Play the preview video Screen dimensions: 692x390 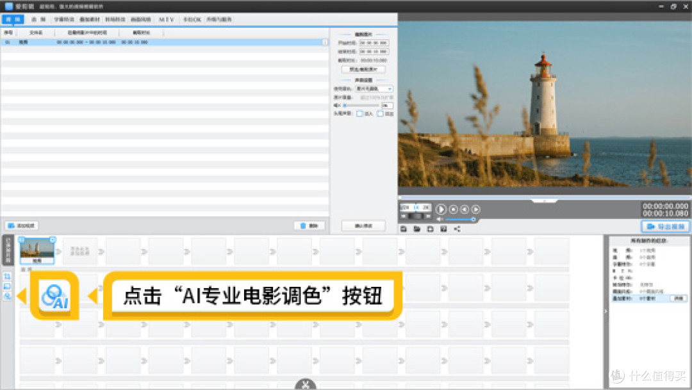pyautogui.click(x=440, y=209)
